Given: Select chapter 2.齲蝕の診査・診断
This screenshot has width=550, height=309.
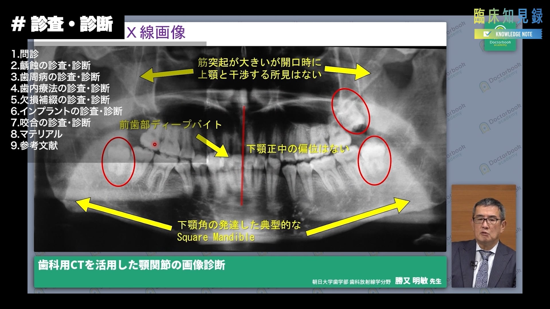Looking at the screenshot, I should (x=51, y=66).
